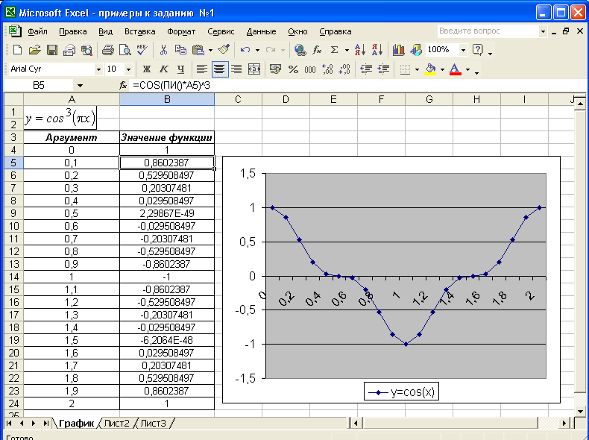Merge and center cells icon

pos(254,69)
